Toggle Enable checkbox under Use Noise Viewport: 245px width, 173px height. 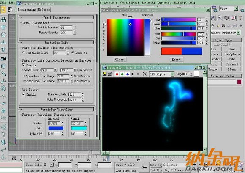pos(24,94)
